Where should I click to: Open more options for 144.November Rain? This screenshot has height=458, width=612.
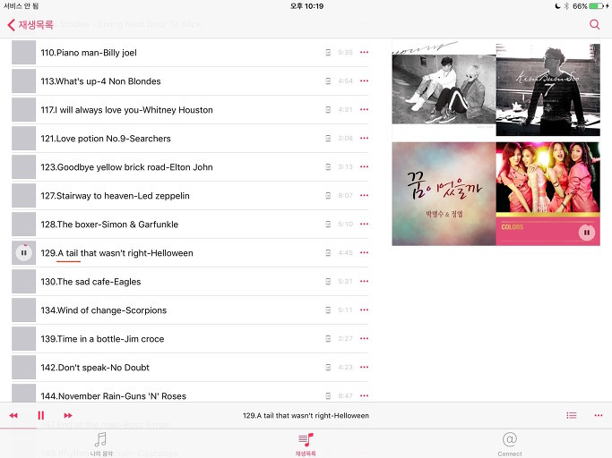(364, 395)
